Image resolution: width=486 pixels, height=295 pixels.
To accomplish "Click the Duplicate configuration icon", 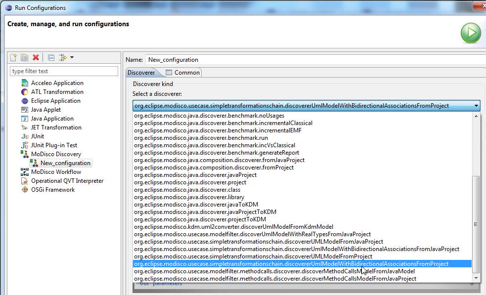I will [x=25, y=58].
